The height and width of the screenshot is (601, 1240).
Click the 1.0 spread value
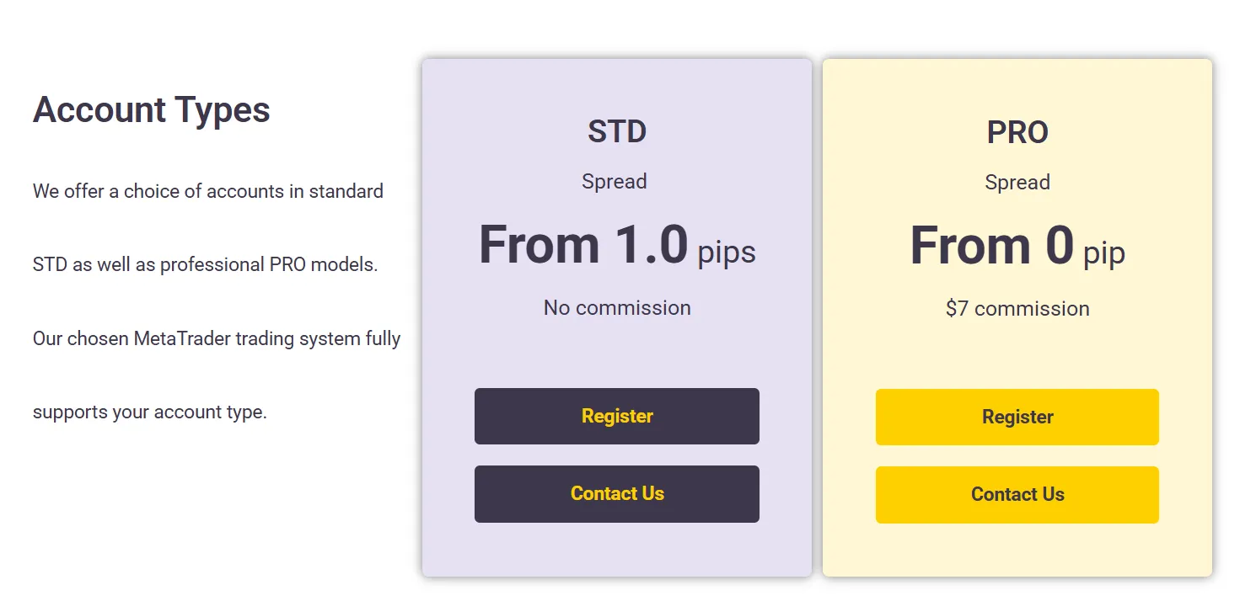(651, 245)
